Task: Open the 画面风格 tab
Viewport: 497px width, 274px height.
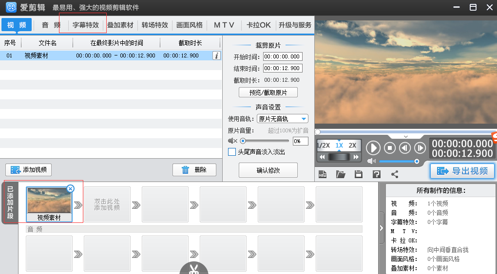Action: click(x=189, y=25)
